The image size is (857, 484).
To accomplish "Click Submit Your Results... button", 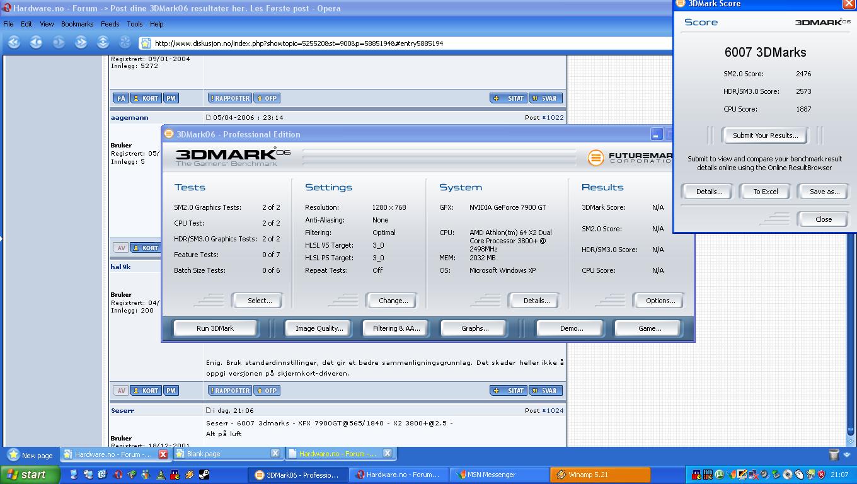I will [x=765, y=135].
